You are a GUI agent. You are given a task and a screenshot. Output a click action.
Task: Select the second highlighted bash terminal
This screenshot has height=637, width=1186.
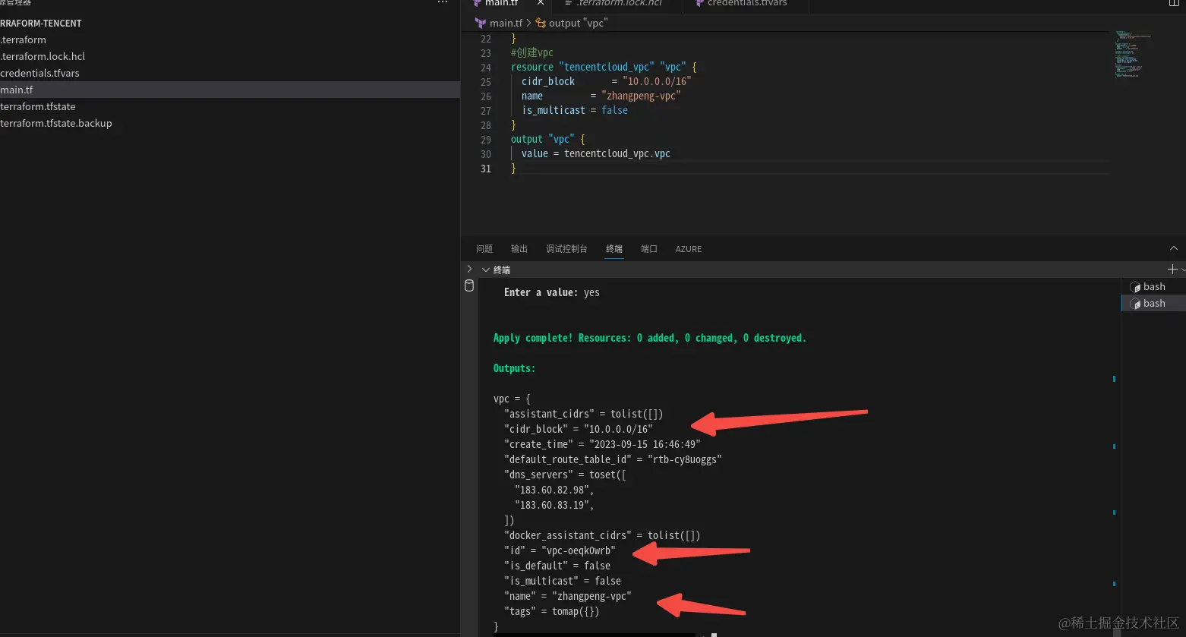click(x=1153, y=303)
